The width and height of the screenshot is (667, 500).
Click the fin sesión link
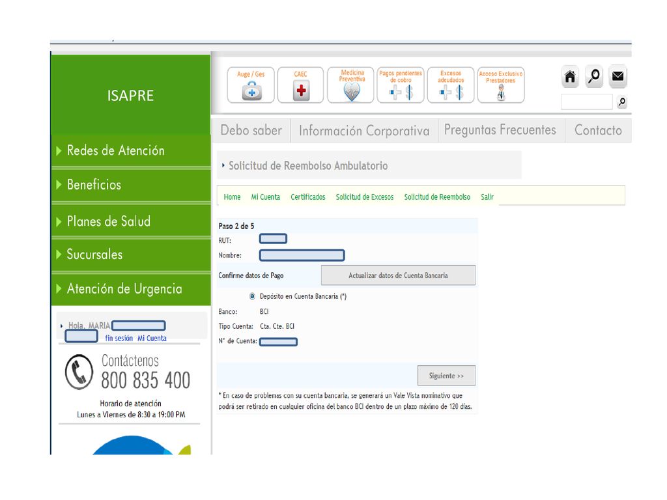click(119, 339)
